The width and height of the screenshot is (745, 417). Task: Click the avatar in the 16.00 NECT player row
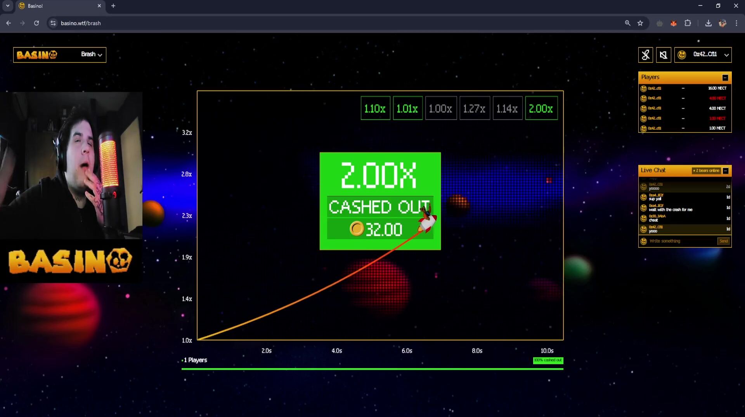click(643, 89)
